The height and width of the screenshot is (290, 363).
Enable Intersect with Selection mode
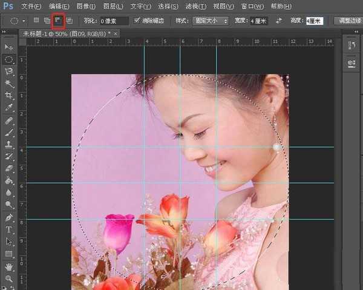tap(69, 21)
